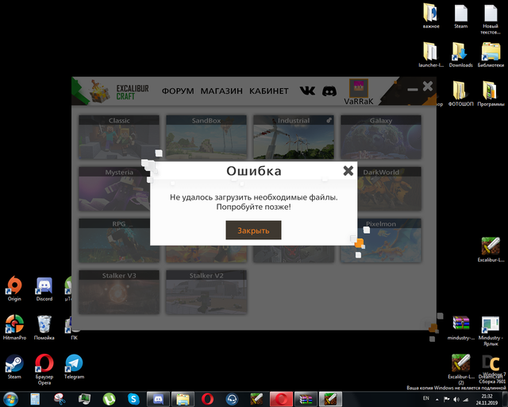This screenshot has height=407, width=508.
Task: Open the Mindustry - Ярлык shortcut
Action: click(491, 330)
